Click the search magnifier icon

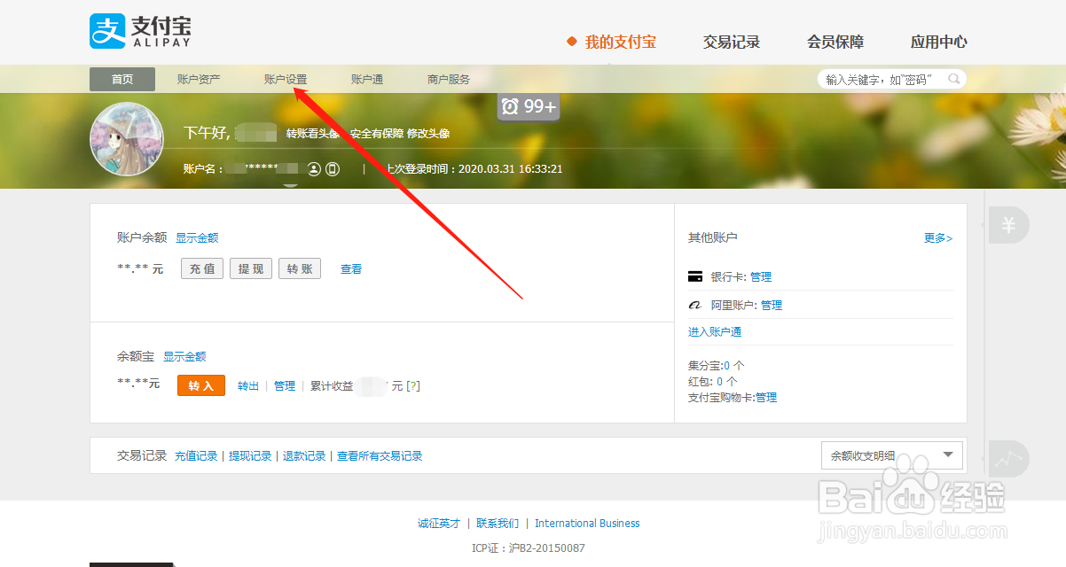point(953,78)
